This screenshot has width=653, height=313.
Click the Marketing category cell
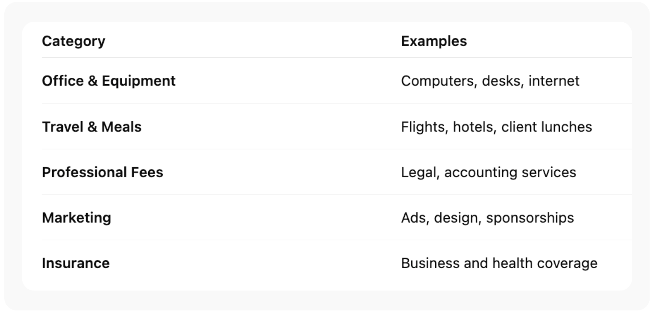76,218
